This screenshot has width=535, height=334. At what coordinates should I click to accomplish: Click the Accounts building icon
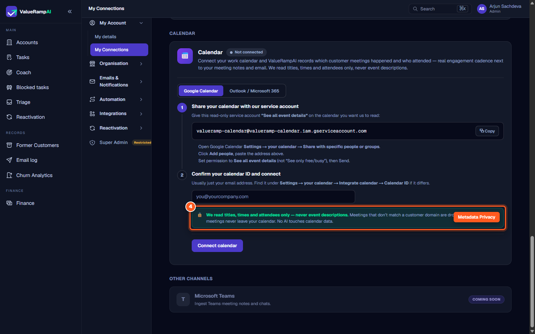[9, 42]
